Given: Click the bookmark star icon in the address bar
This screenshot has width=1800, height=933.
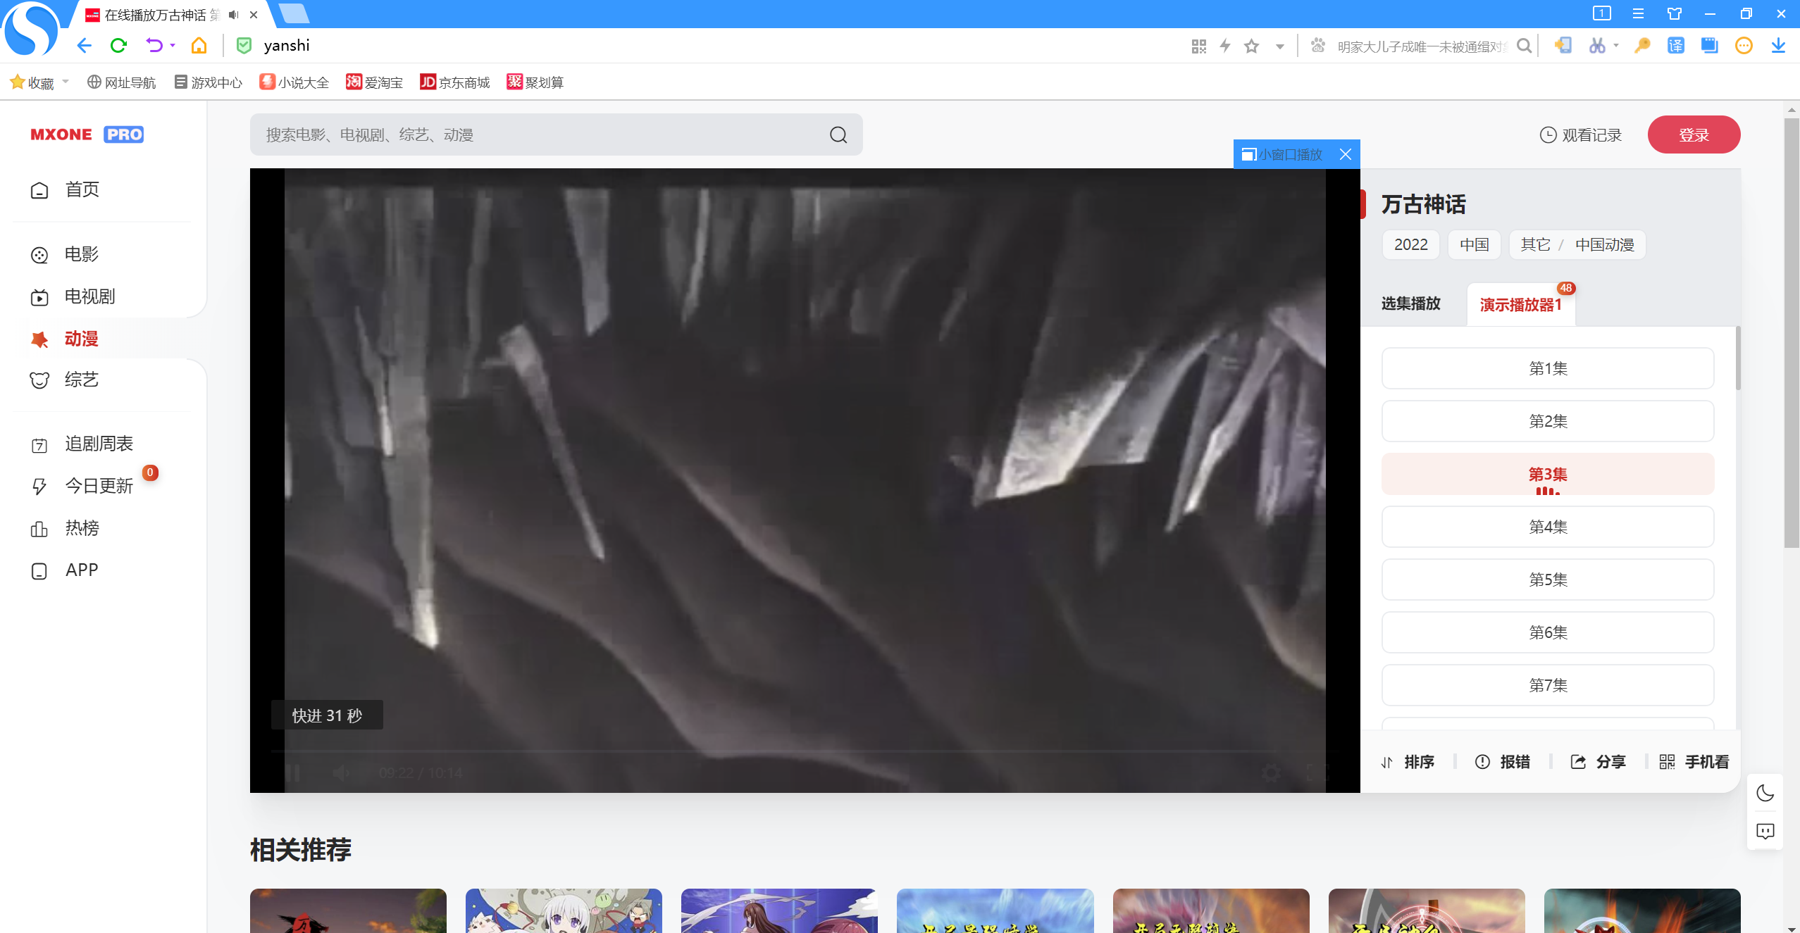Looking at the screenshot, I should pyautogui.click(x=1251, y=46).
